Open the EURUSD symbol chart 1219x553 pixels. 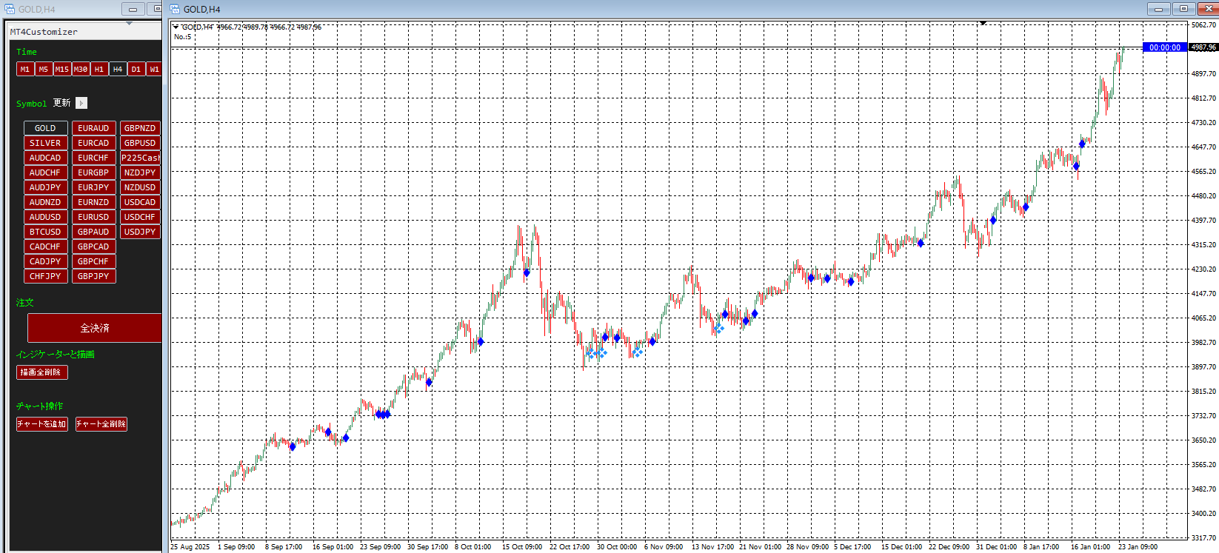click(93, 217)
